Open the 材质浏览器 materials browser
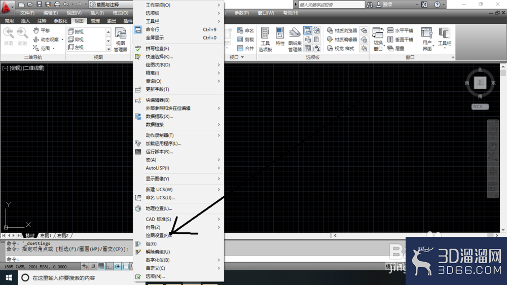Viewport: 507px width, 285px height. tap(342, 30)
